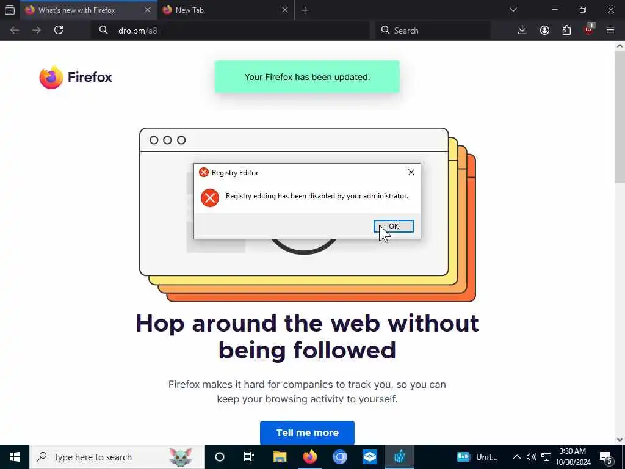The width and height of the screenshot is (625, 469).
Task: Click the clock showing 3:30 AM
Action: tap(573, 457)
